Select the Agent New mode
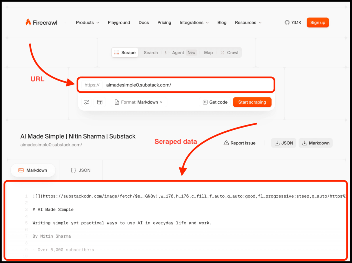This screenshot has height=263, width=352. pyautogui.click(x=180, y=52)
